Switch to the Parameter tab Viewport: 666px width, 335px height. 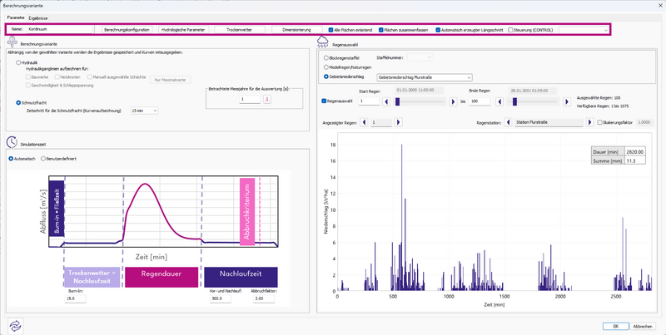[16, 18]
